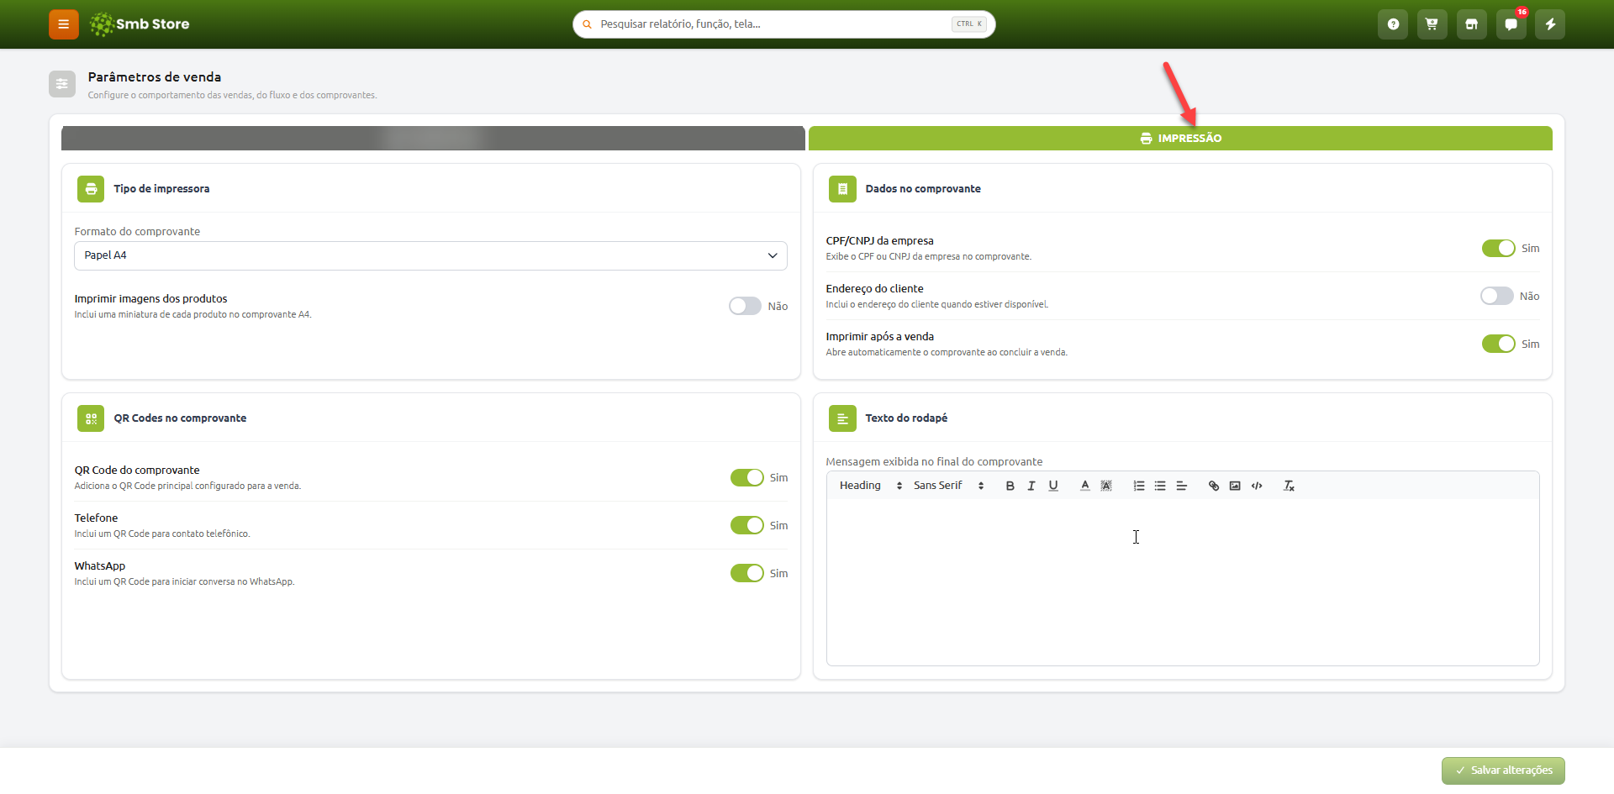Toggle bold formatting in footer editor

1010,486
